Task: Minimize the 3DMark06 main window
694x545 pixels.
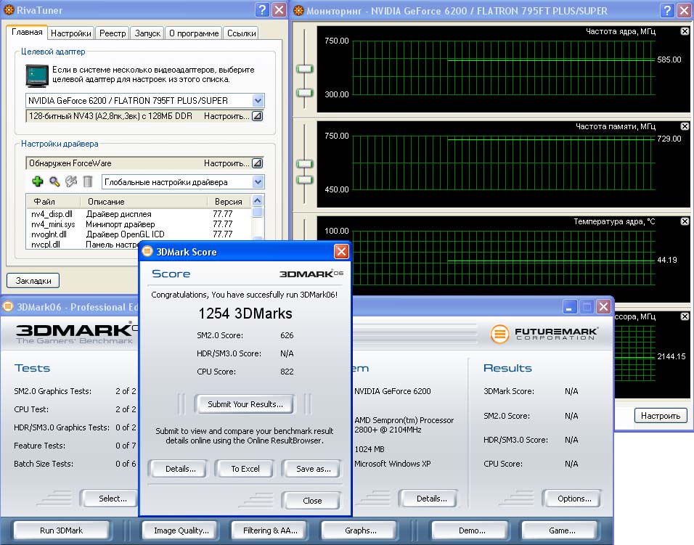Action: (570, 306)
